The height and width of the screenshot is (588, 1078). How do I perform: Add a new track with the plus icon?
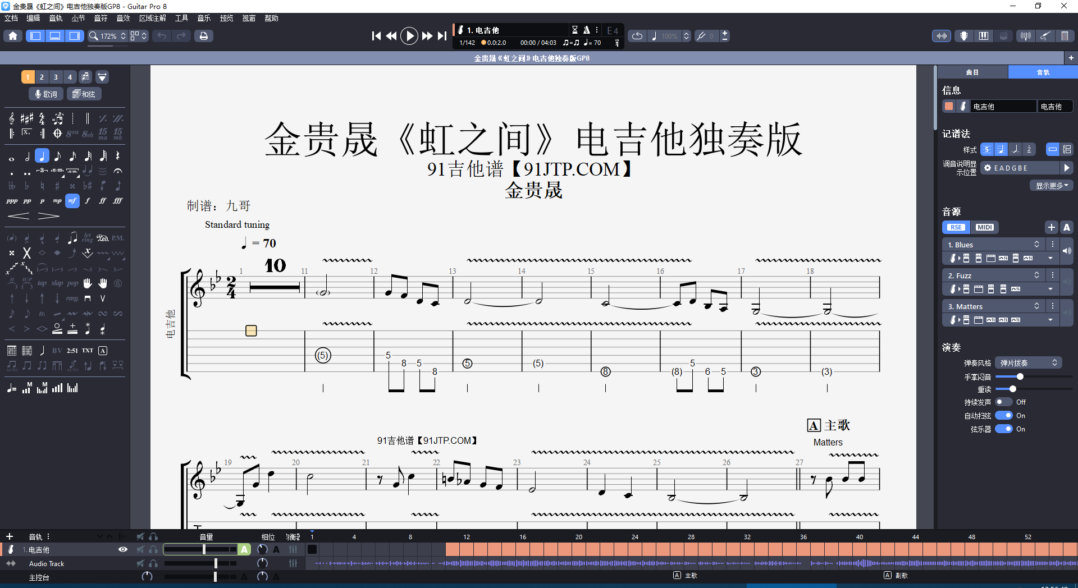9,536
